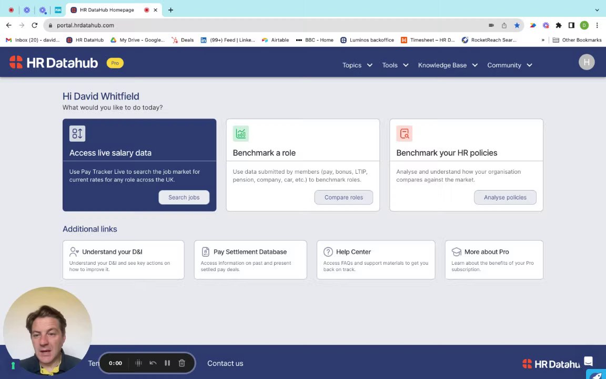Click the camera icon in address bar
Image resolution: width=606 pixels, height=379 pixels.
(491, 25)
